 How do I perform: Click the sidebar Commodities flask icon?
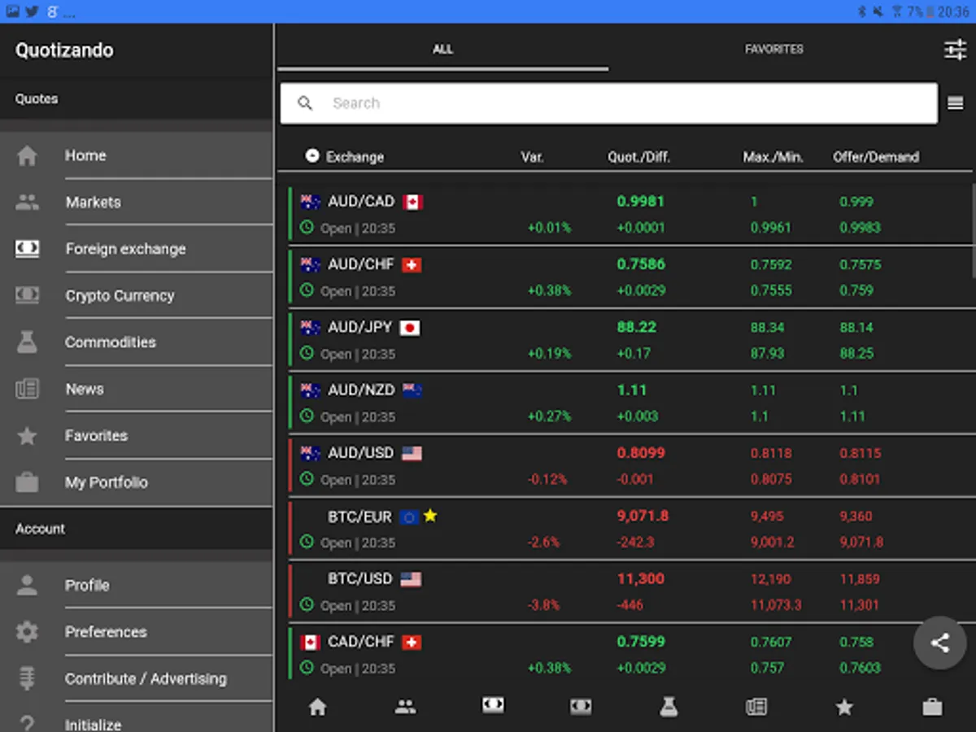pos(27,342)
